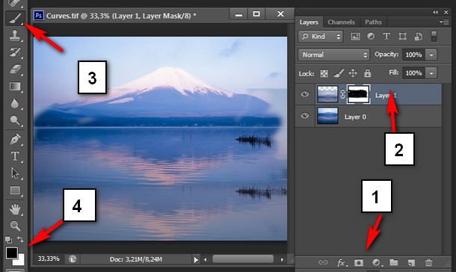The width and height of the screenshot is (456, 272).
Task: Click the scroll right arrow
Action: (282, 259)
